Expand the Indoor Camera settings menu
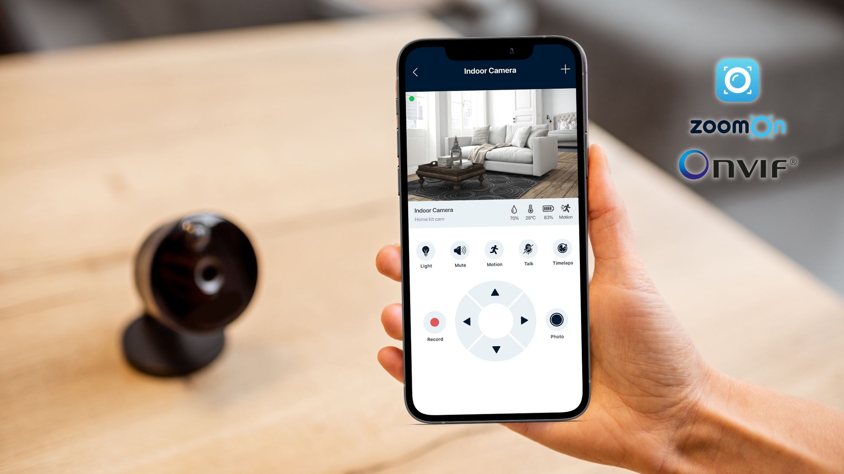This screenshot has width=844, height=474. click(566, 70)
